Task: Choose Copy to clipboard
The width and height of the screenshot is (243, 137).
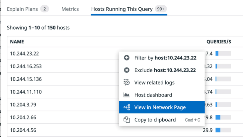Action: (162, 120)
